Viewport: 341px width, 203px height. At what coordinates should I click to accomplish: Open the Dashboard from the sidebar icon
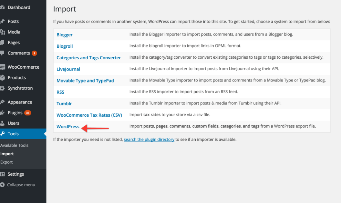click(x=5, y=7)
